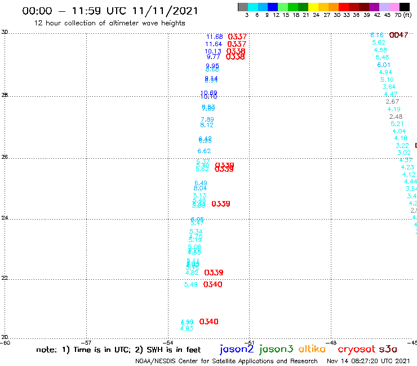
Task: Select the timestamp "Nov 14 08:27:20 UTC 2021"
Action: click(369, 361)
